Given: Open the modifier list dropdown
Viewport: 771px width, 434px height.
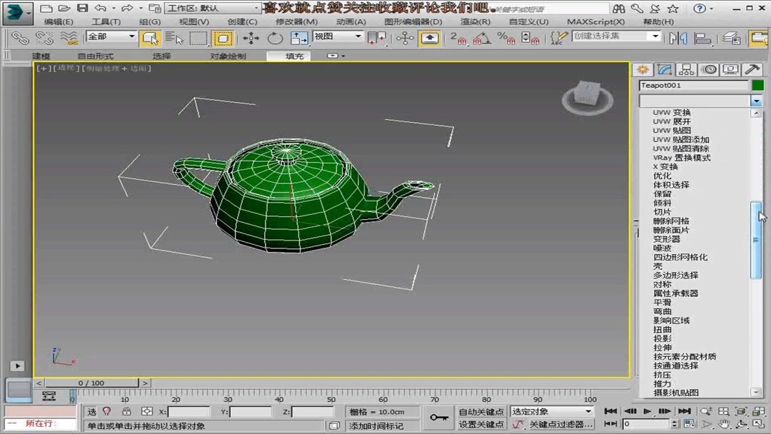Looking at the screenshot, I should 757,101.
